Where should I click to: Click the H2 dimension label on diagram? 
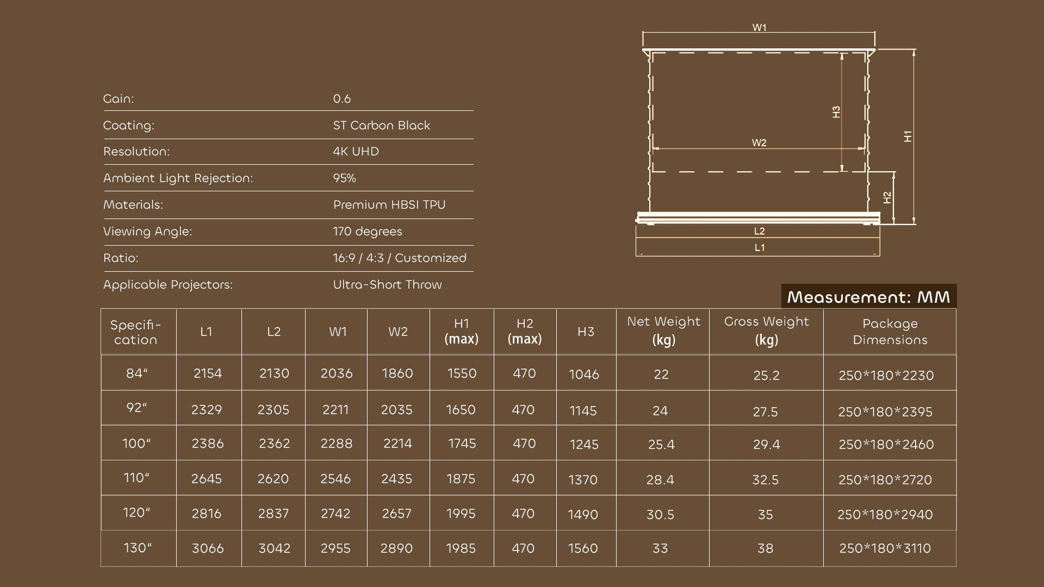887,197
